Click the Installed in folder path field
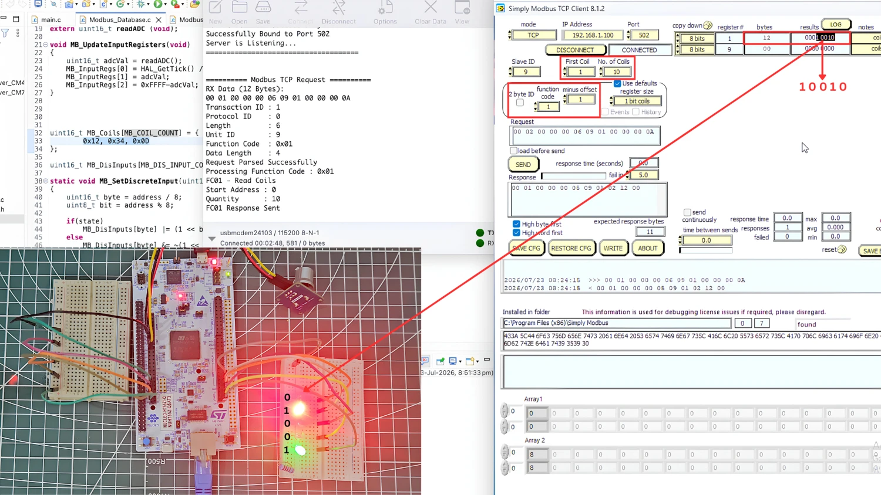The image size is (881, 495). tap(617, 323)
